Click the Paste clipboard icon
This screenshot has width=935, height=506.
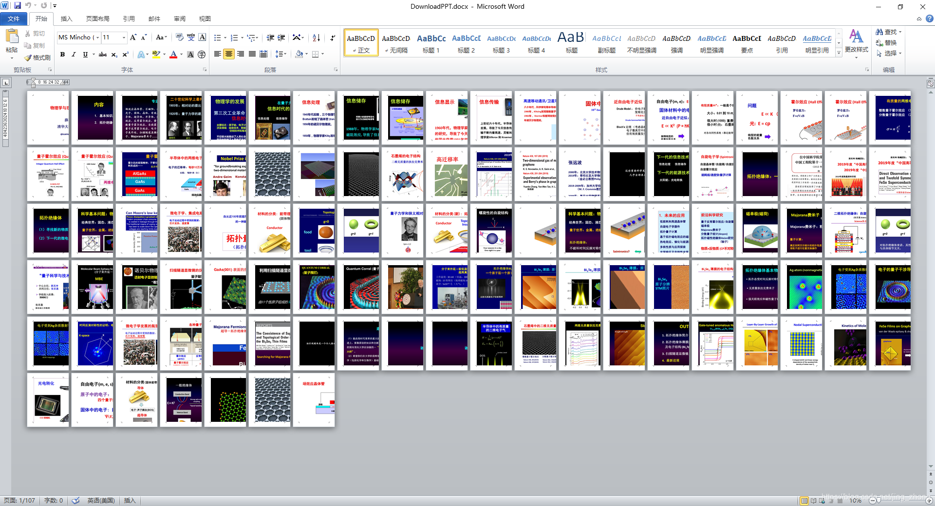click(11, 36)
